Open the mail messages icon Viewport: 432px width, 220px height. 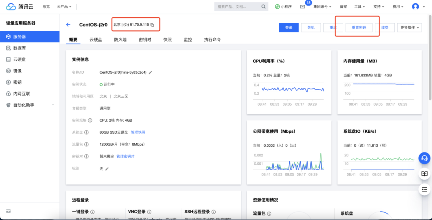click(302, 7)
